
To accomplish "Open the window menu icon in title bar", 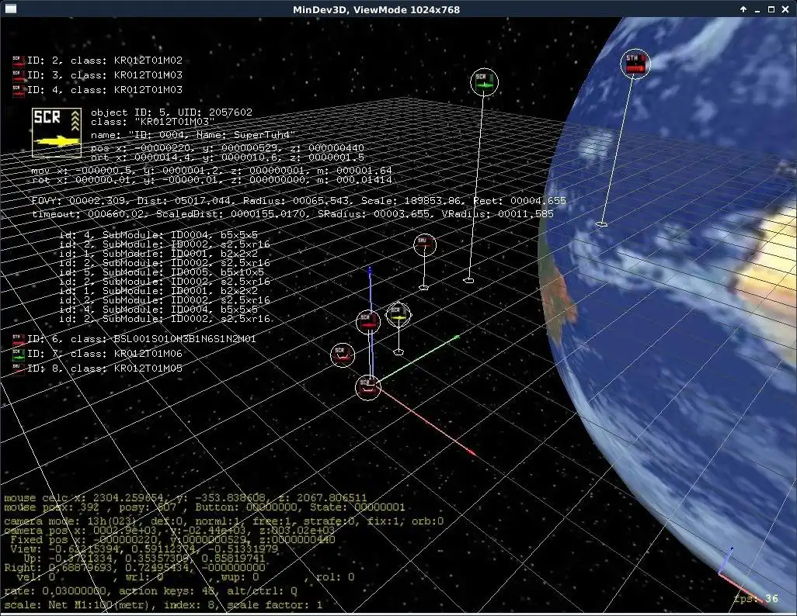I will point(11,9).
